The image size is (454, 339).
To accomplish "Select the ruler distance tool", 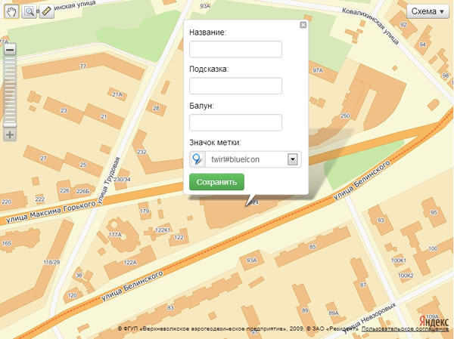I will (x=45, y=11).
